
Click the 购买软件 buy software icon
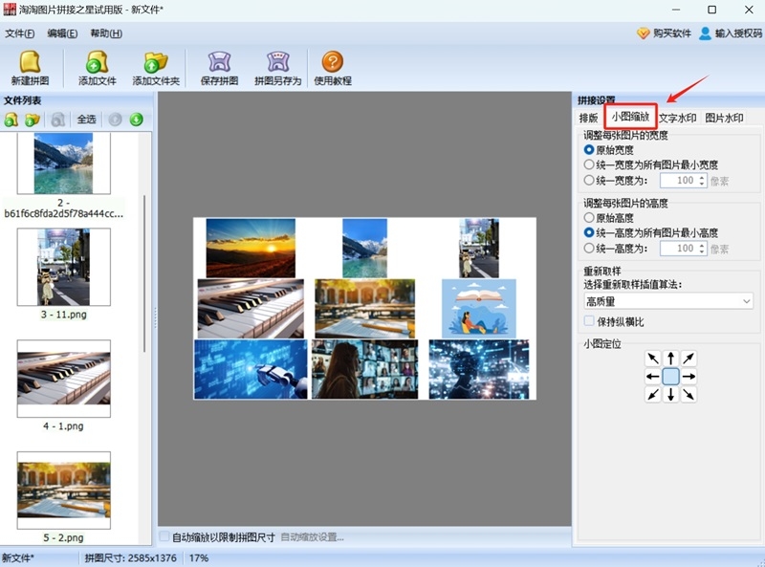click(643, 33)
